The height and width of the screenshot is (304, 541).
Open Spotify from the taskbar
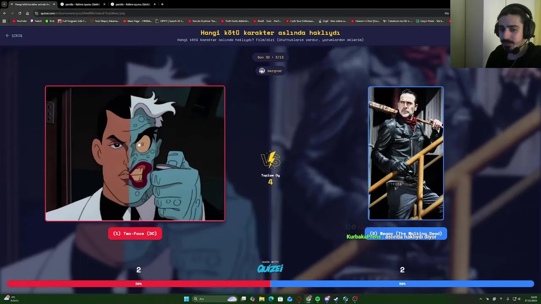317,299
